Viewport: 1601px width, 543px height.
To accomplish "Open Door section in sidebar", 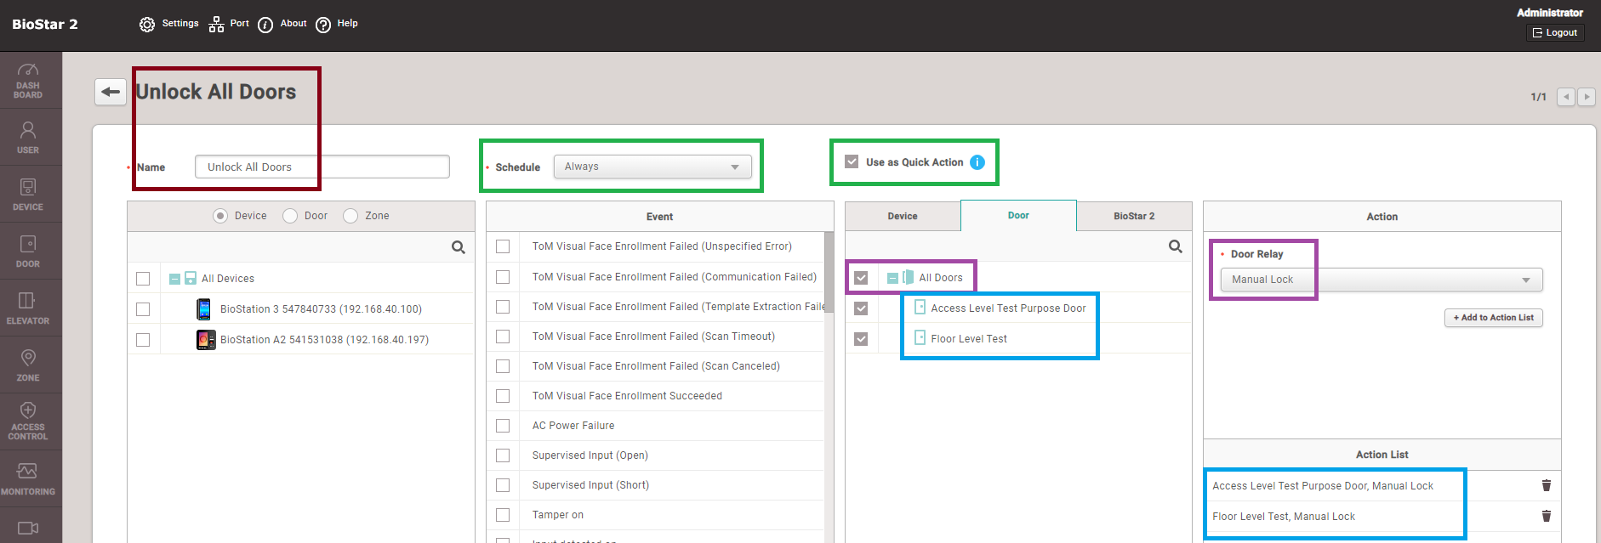I will 28,252.
